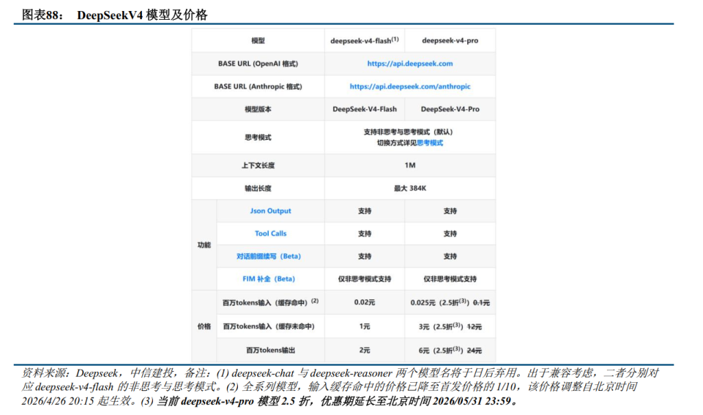
Task: Select 仅非思考模式支持 in the pro column
Action: pos(450,279)
